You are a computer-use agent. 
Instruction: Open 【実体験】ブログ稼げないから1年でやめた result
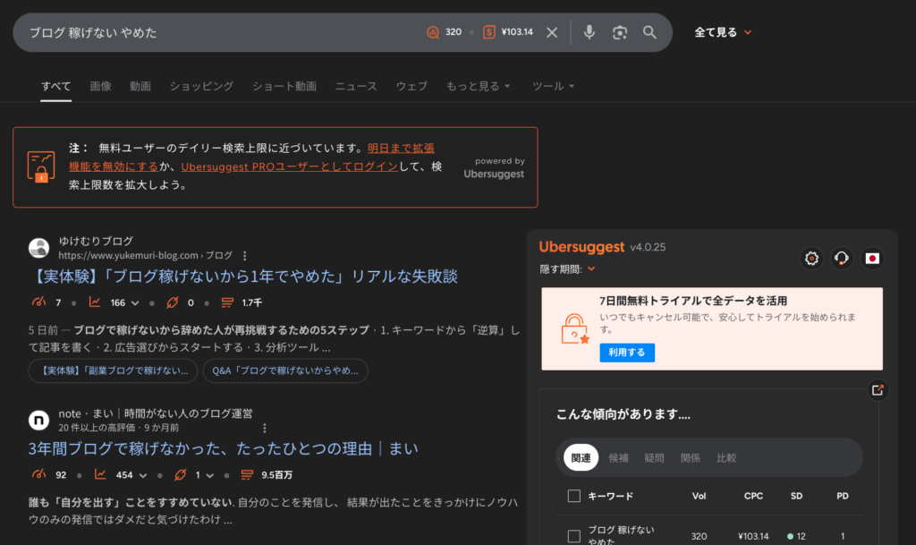(x=243, y=276)
